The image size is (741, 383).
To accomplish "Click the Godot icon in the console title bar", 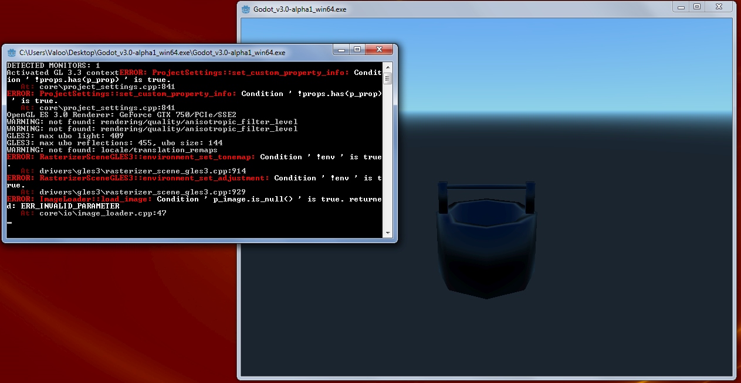I will tap(12, 52).
